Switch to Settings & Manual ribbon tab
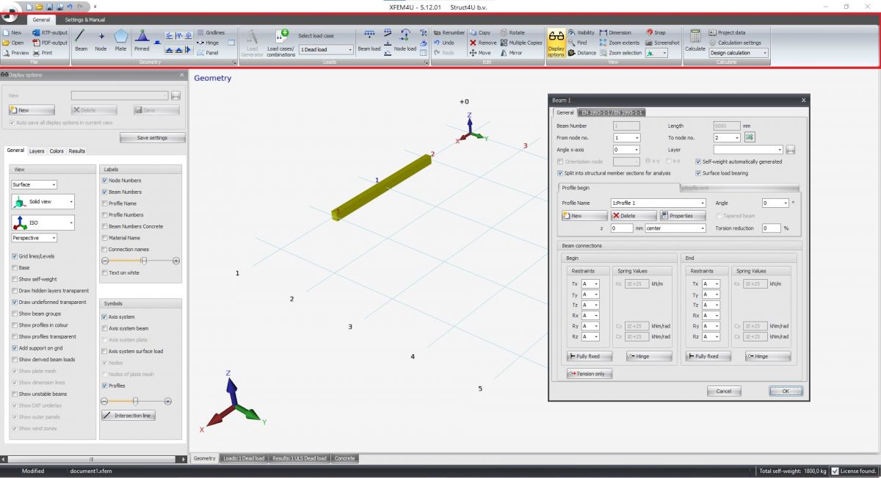Viewport: 881px width, 478px height. pyautogui.click(x=84, y=20)
